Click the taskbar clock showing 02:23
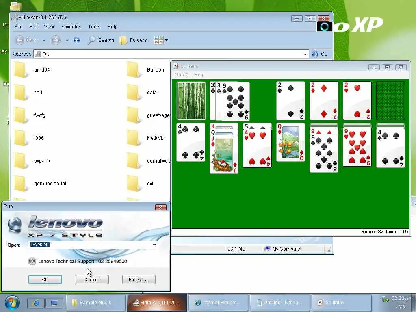416x312 pixels. tap(401, 298)
